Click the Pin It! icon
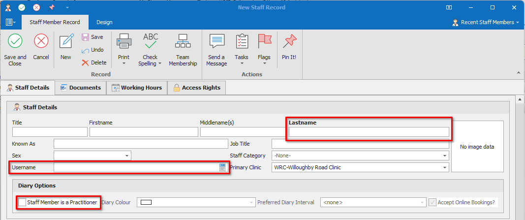The height and width of the screenshot is (220, 525). point(289,41)
